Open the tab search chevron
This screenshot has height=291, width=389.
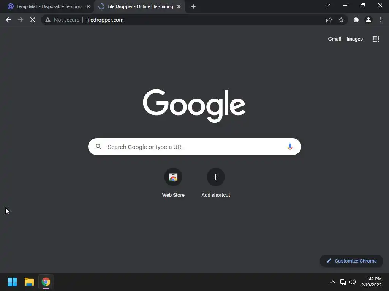pyautogui.click(x=328, y=5)
